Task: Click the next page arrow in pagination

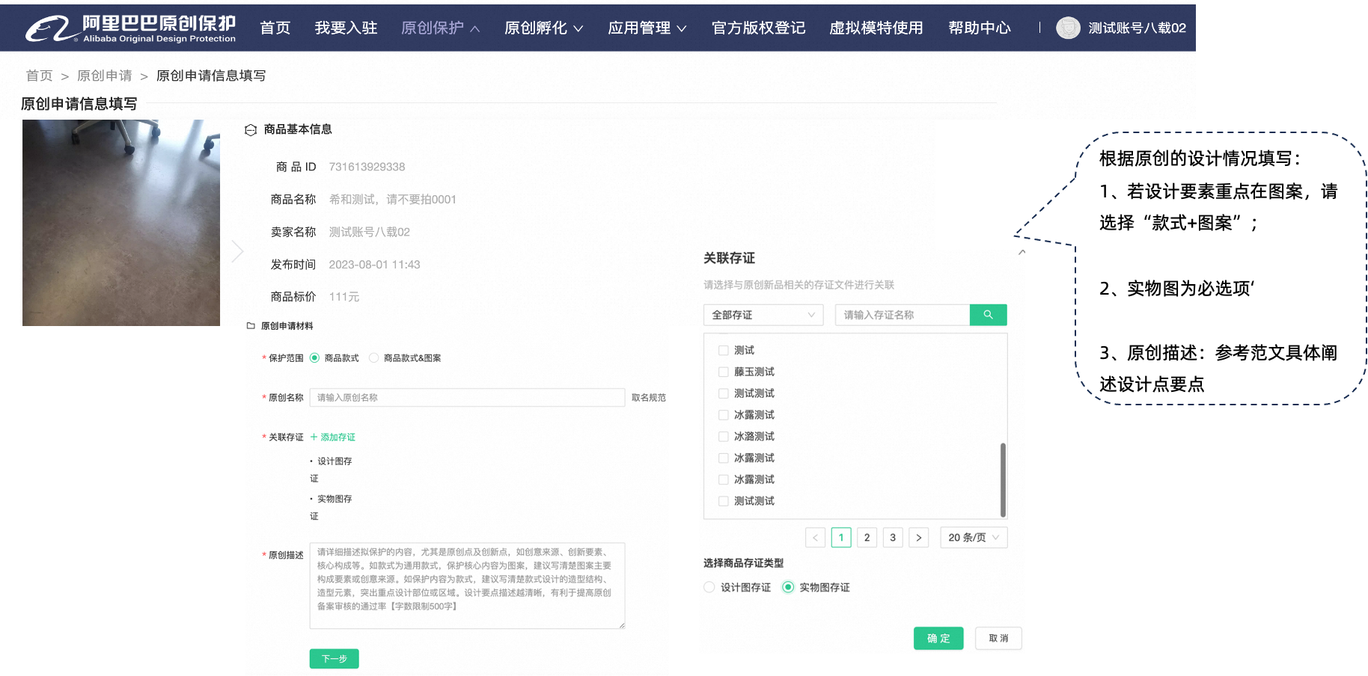Action: click(x=918, y=538)
